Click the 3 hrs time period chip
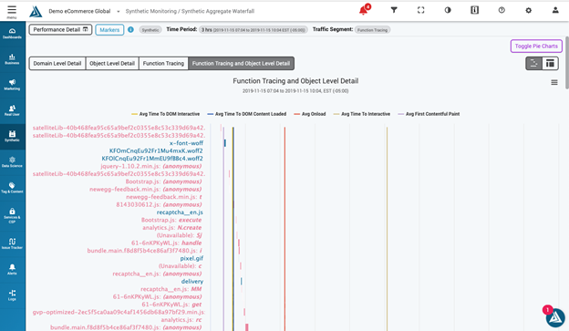 pyautogui.click(x=253, y=30)
